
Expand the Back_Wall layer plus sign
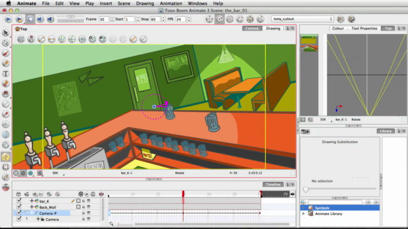(32, 207)
